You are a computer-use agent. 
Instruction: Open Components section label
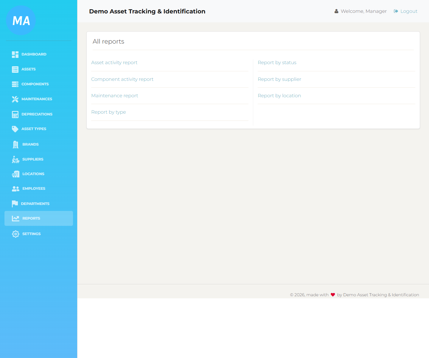coord(35,84)
